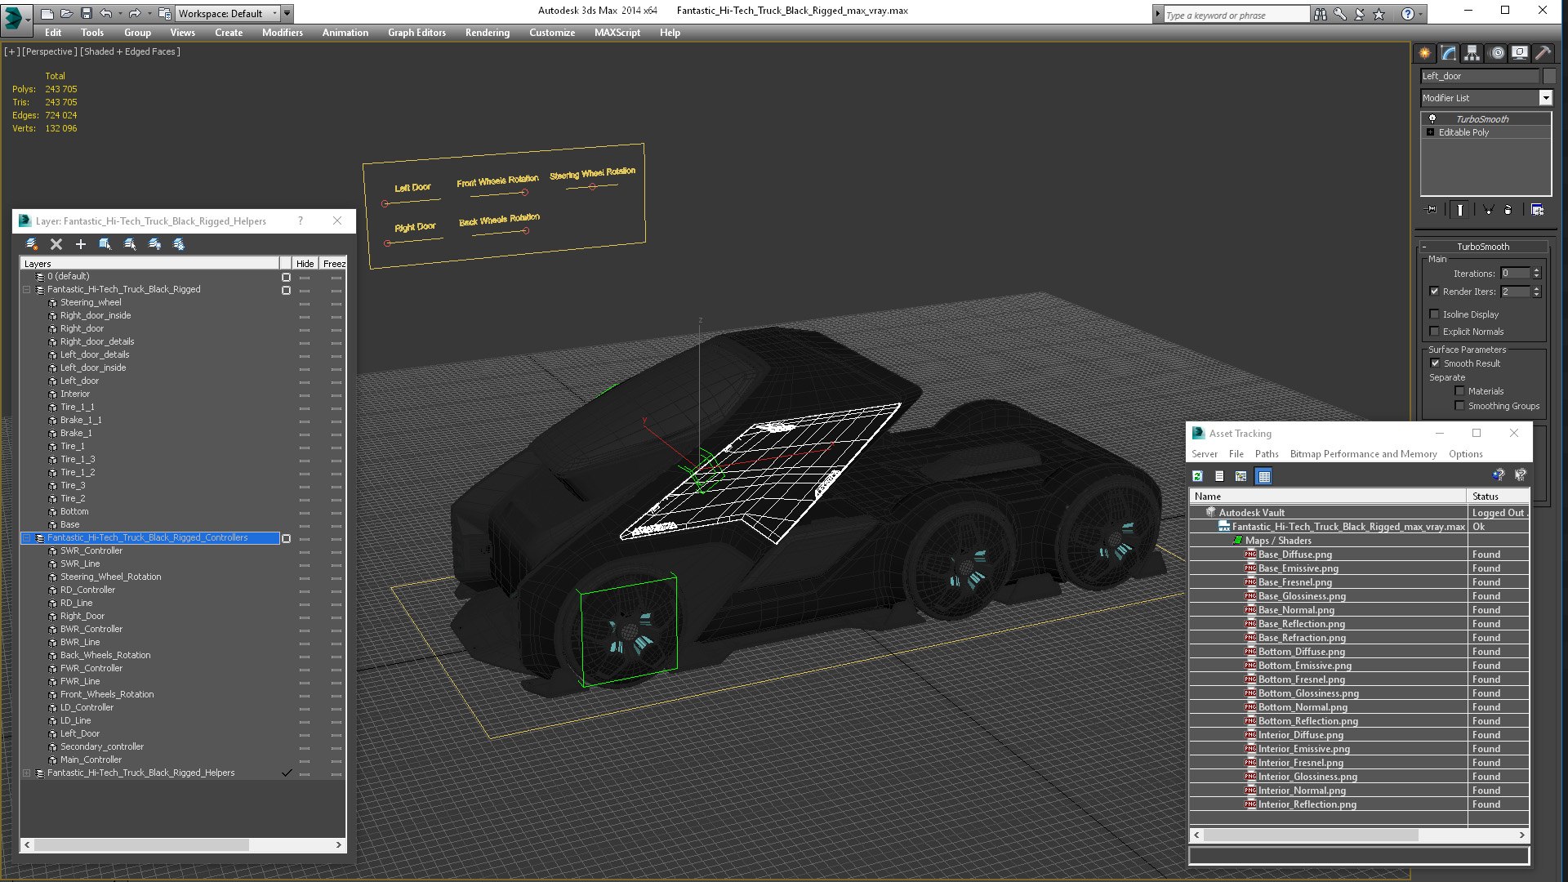Screen dimensions: 1568x882
Task: Click Delete Layer X icon in Layer dialog
Action: coord(56,244)
